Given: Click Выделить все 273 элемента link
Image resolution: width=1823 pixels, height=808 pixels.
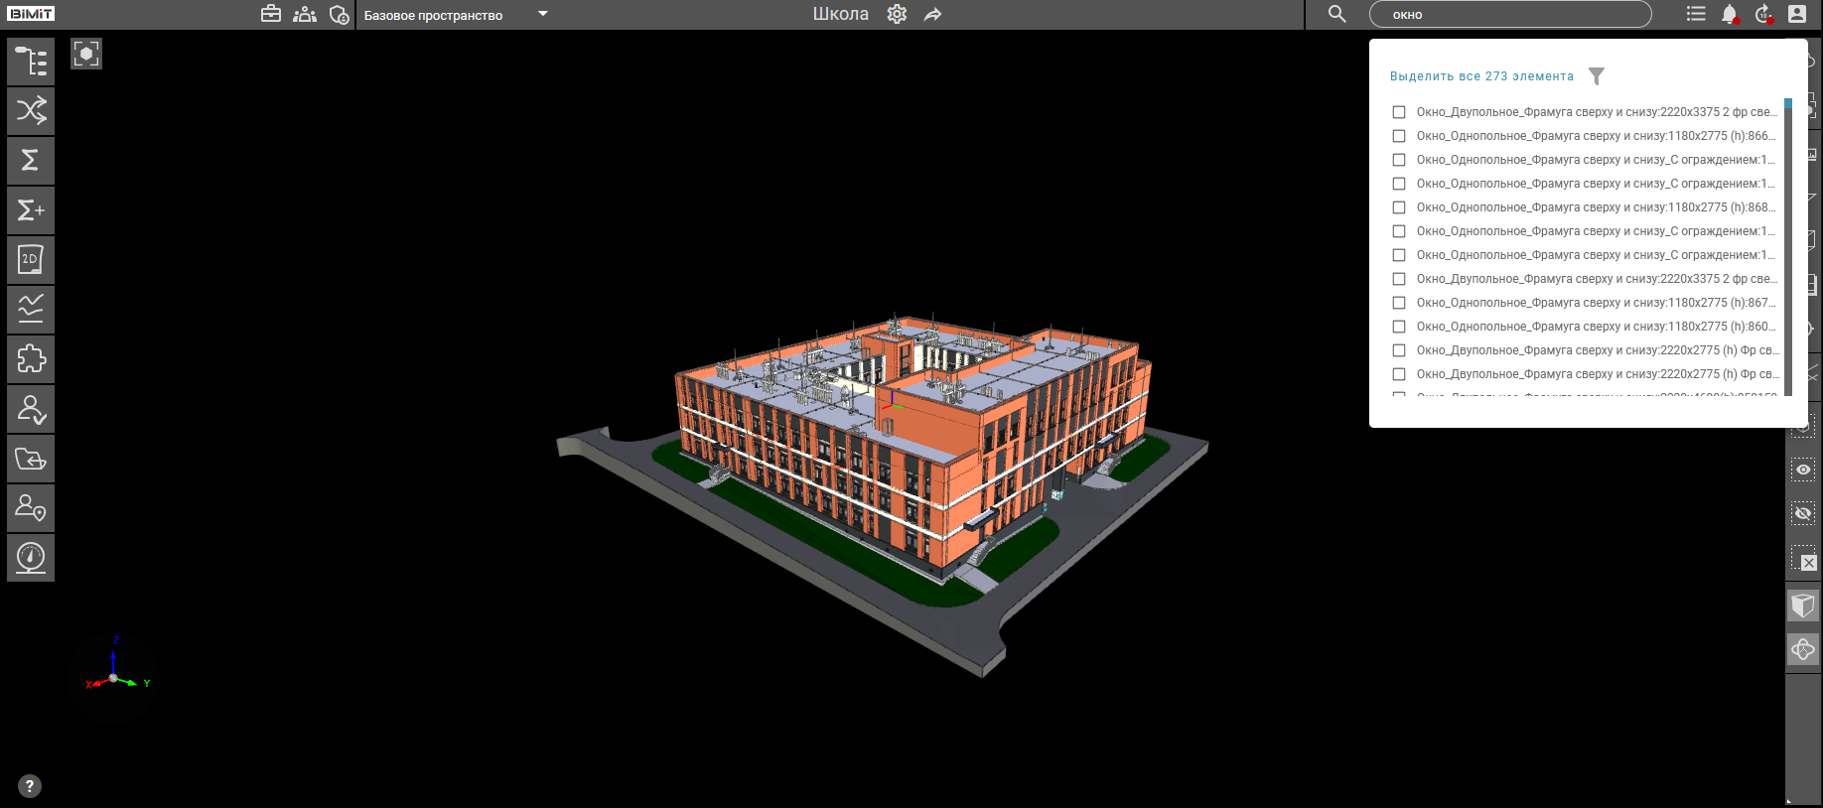Looking at the screenshot, I should (1481, 76).
